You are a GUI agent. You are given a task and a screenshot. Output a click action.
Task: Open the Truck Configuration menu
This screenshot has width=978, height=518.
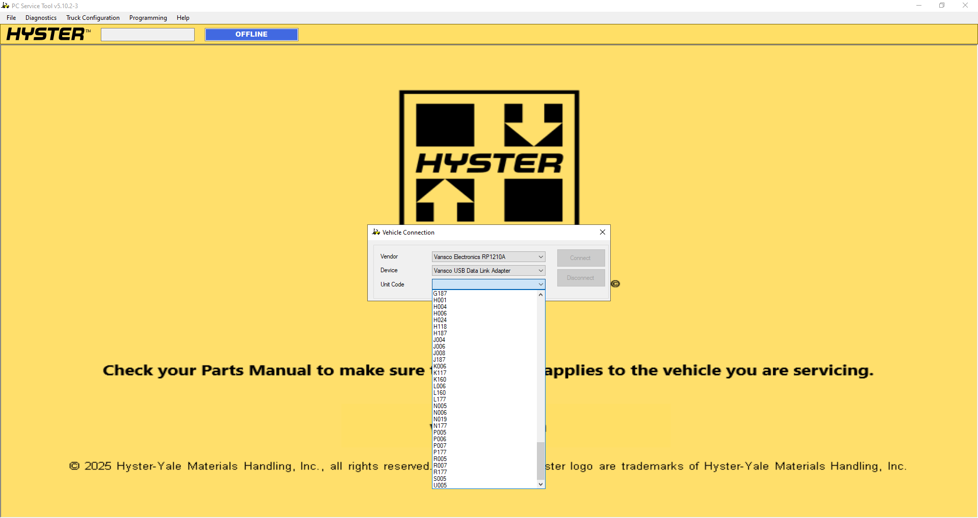[93, 18]
